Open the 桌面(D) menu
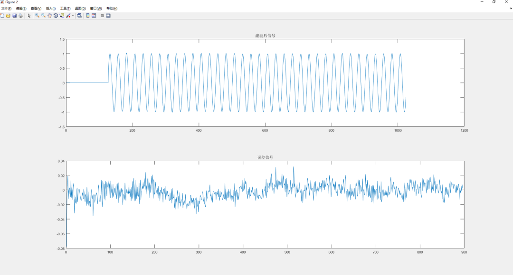513x275 pixels. (x=80, y=9)
